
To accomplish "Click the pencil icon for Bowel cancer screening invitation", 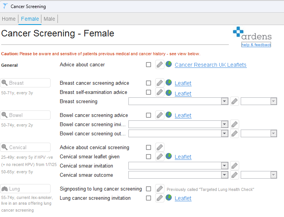I will tap(235, 124).
